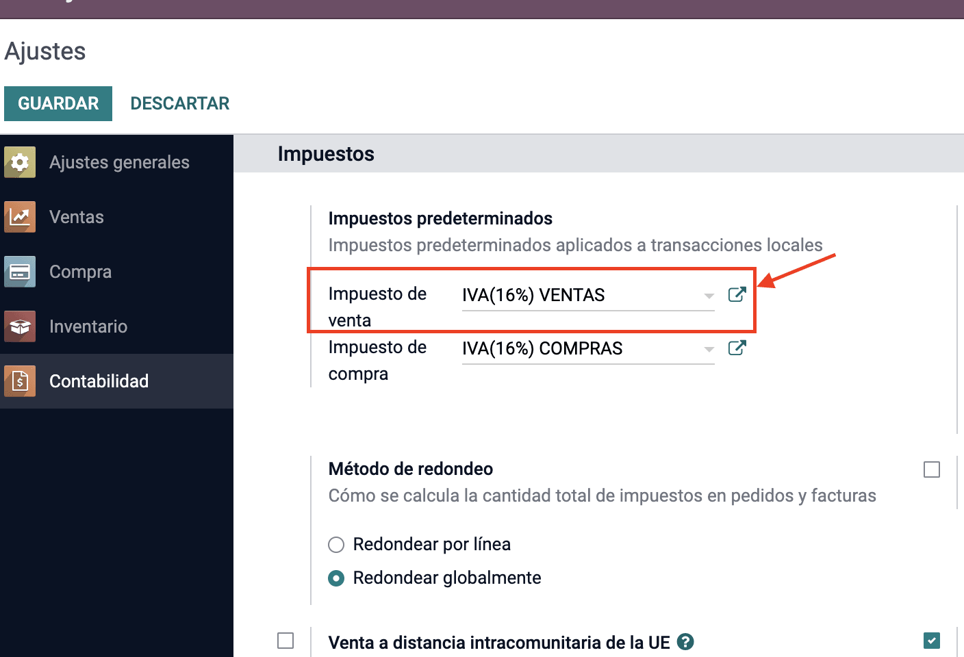The image size is (964, 657).
Task: Tick the Método de redondeo checkbox
Action: pos(932,469)
